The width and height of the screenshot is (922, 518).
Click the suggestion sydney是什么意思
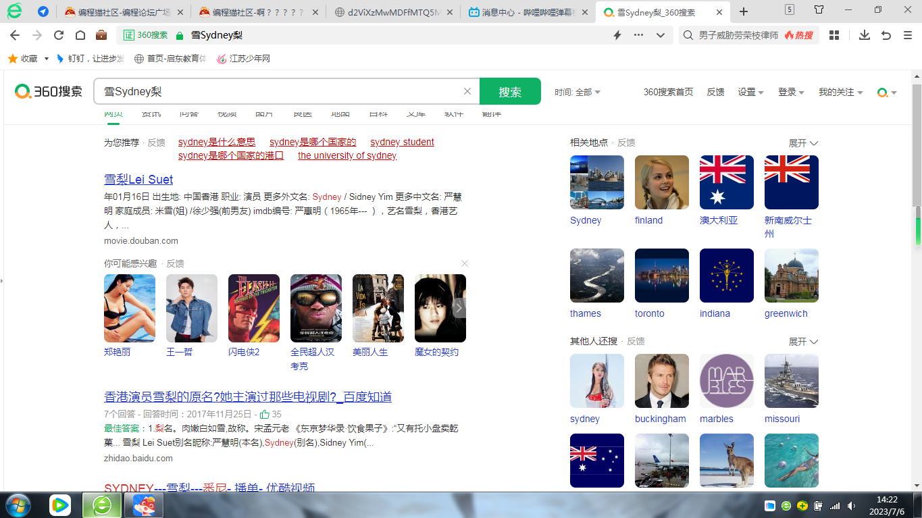(217, 142)
